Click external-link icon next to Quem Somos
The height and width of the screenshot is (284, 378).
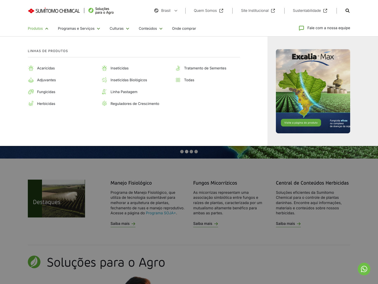pyautogui.click(x=221, y=11)
